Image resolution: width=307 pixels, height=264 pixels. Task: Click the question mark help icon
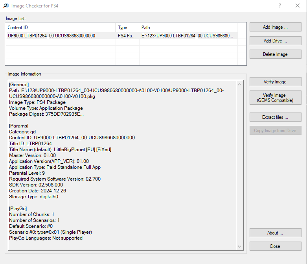280,6
